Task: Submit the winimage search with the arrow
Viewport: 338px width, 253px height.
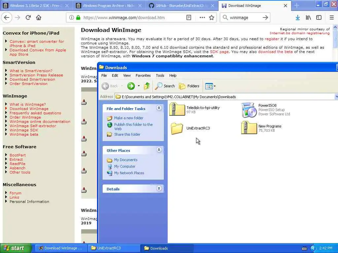Action: [x=265, y=18]
